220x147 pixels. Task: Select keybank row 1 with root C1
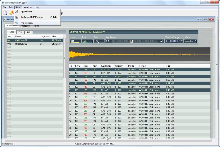click(140, 70)
